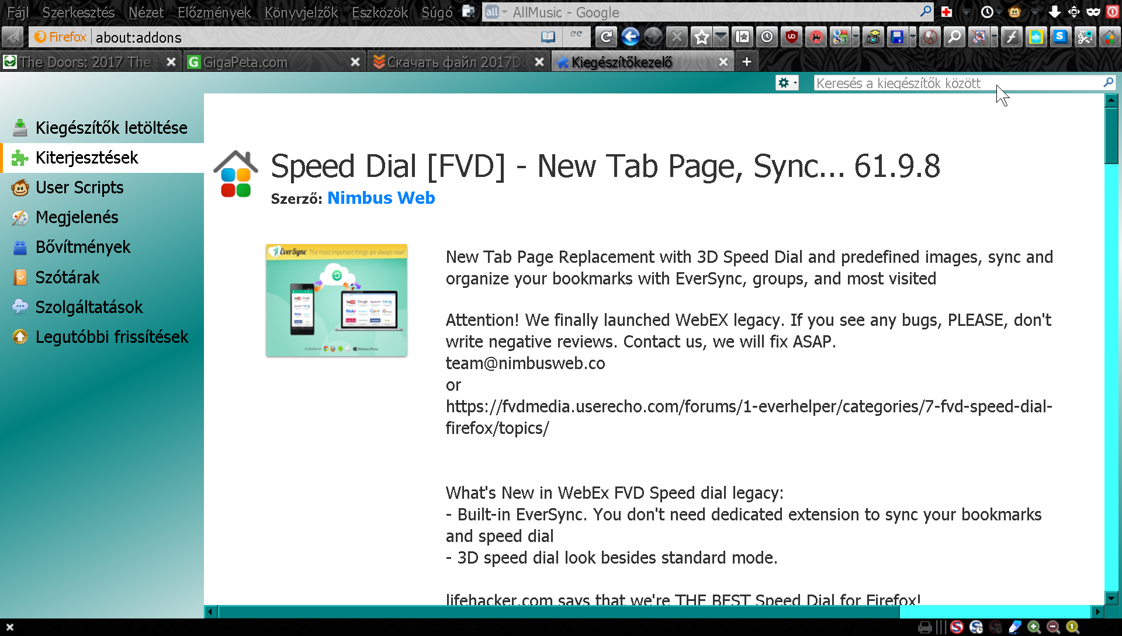1122x636 pixels.
Task: Click the red cross icon beside the search bar
Action: (947, 12)
